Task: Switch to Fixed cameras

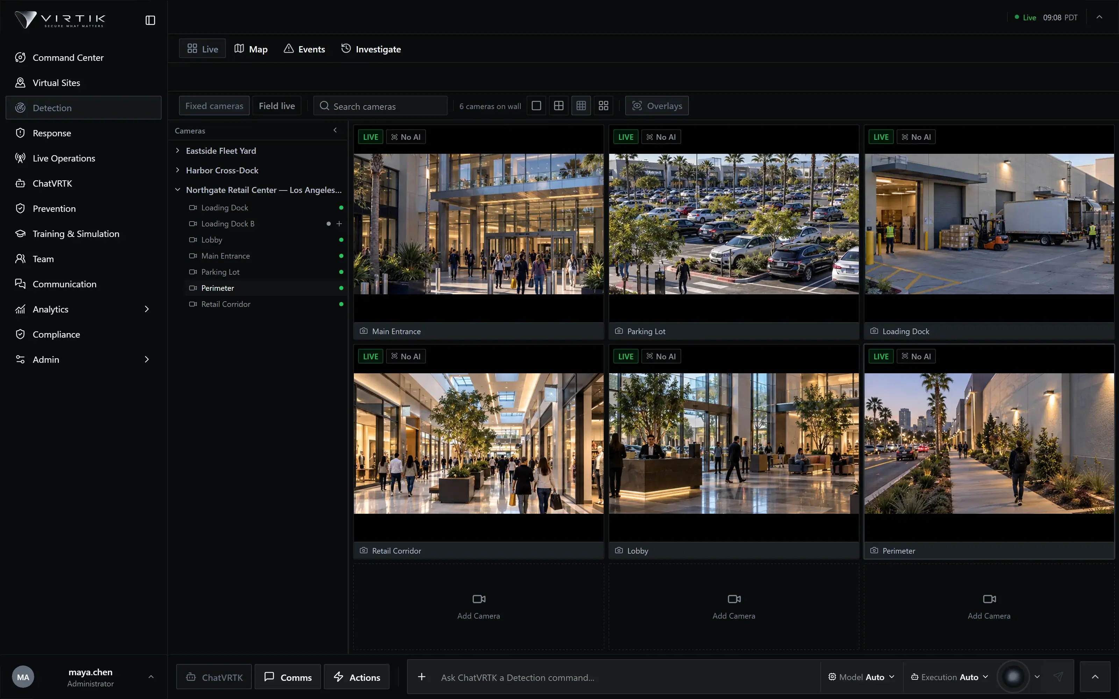Action: (x=214, y=106)
